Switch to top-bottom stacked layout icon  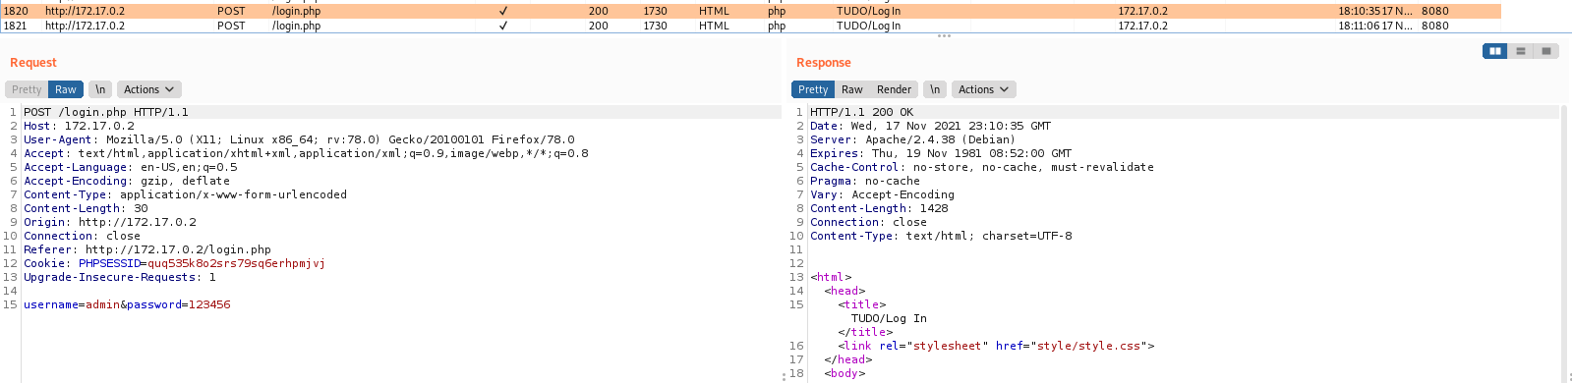pos(1521,51)
